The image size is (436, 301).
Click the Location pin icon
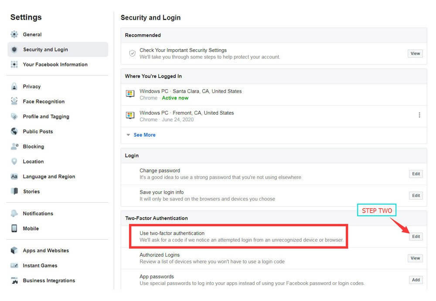click(14, 162)
